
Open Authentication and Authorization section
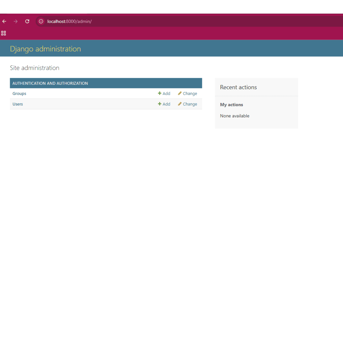[x=50, y=83]
